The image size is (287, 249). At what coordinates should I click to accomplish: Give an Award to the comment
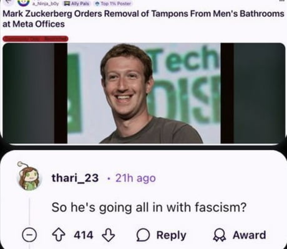(x=240, y=235)
